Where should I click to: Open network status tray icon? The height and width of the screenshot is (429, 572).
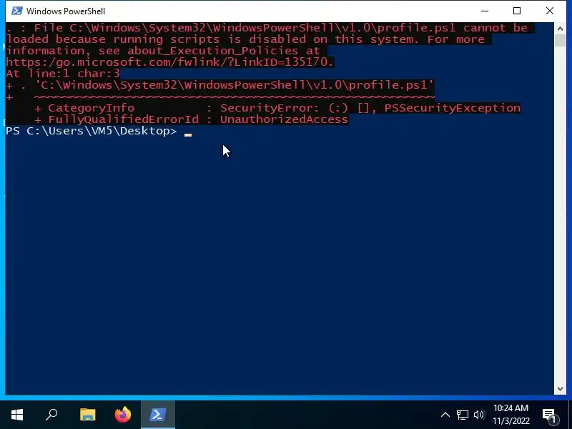[462, 415]
